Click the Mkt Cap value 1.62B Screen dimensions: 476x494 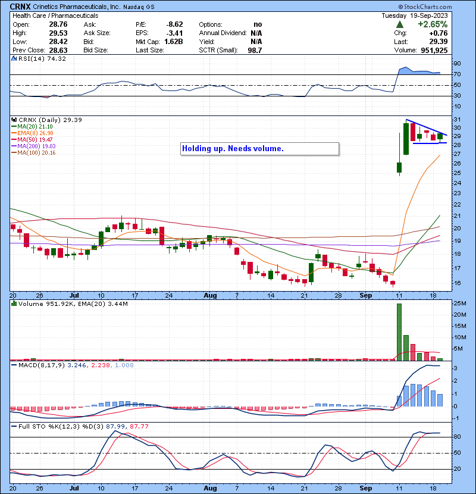click(174, 42)
